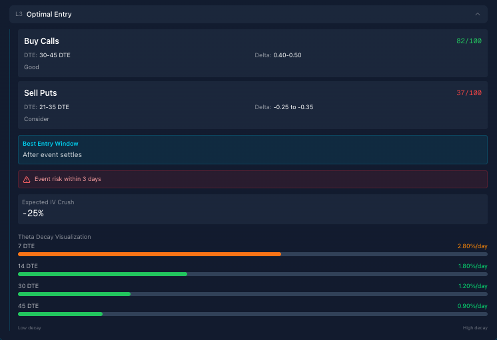Screen dimensions: 497x340
Task: Click the 30 DTE theta decay bar
Action: pyautogui.click(x=74, y=294)
